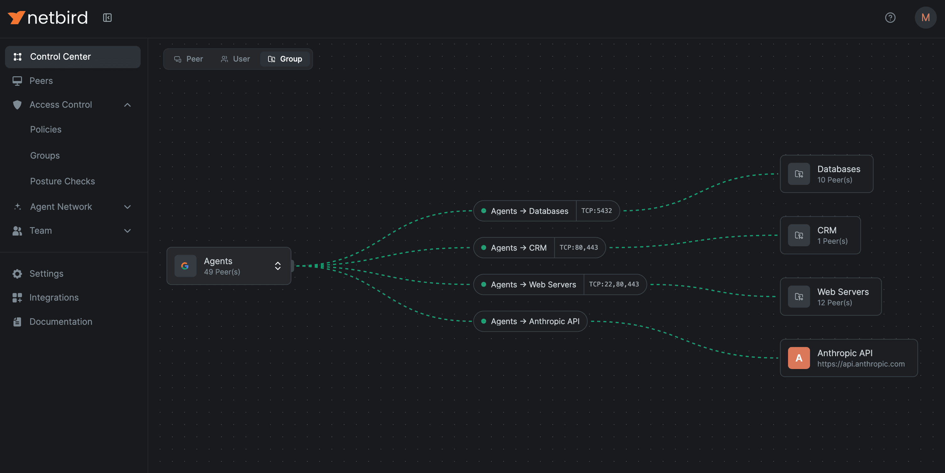945x473 pixels.
Task: Click the Group tab's folder icon
Action: (272, 59)
